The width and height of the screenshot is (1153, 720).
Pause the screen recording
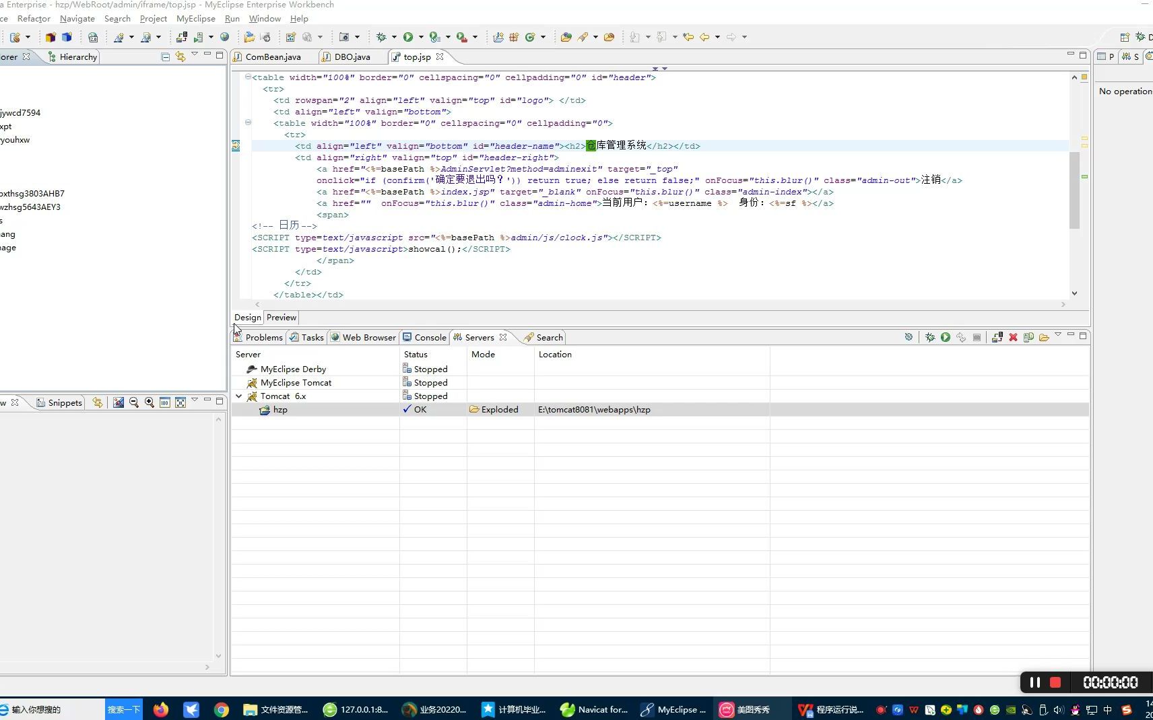1035,682
